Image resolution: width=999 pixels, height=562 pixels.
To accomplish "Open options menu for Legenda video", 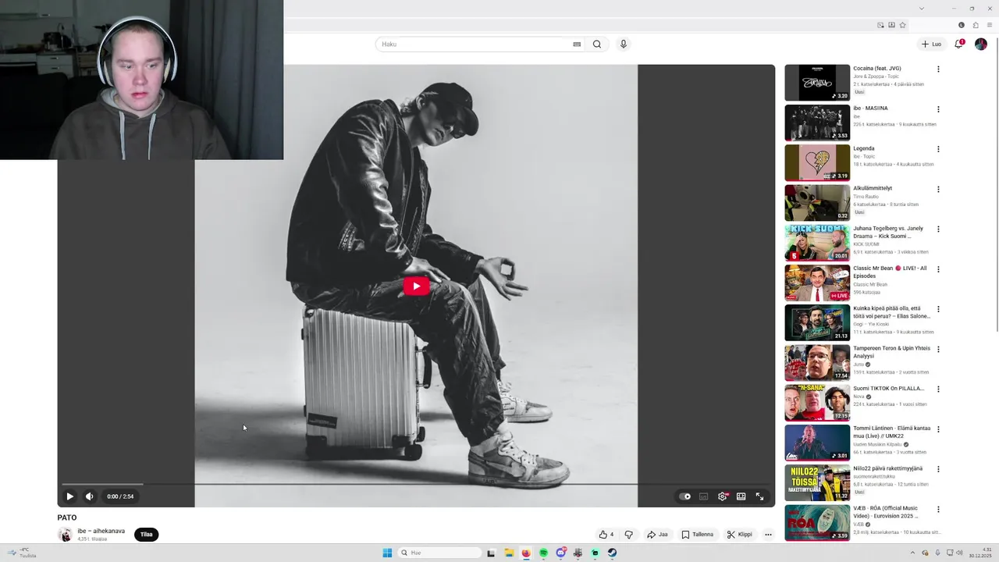I will pyautogui.click(x=938, y=149).
